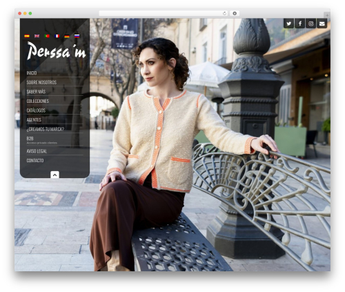
Task: Switch language with the French flag
Action: [x=57, y=36]
